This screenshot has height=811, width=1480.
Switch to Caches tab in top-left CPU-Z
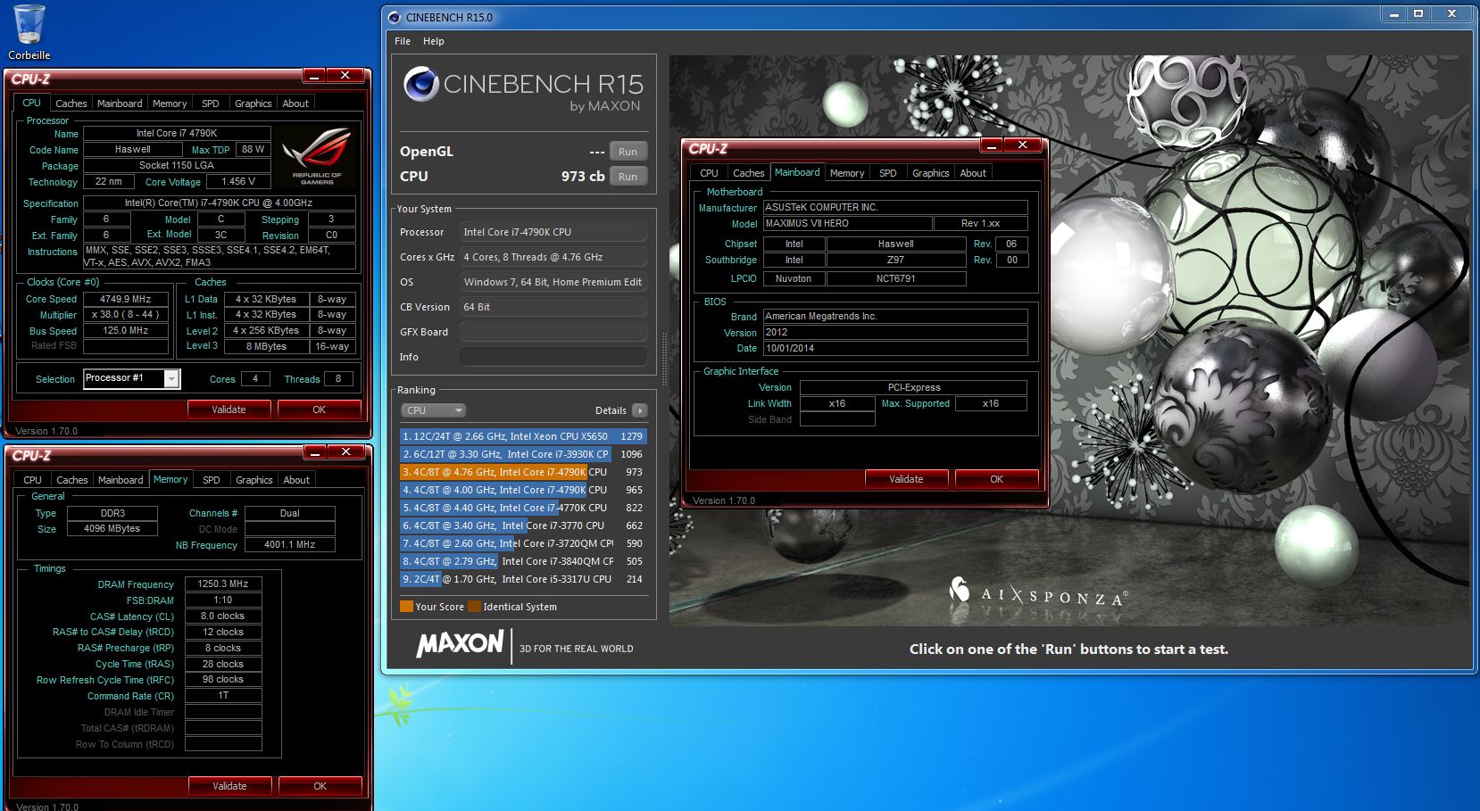click(x=71, y=103)
